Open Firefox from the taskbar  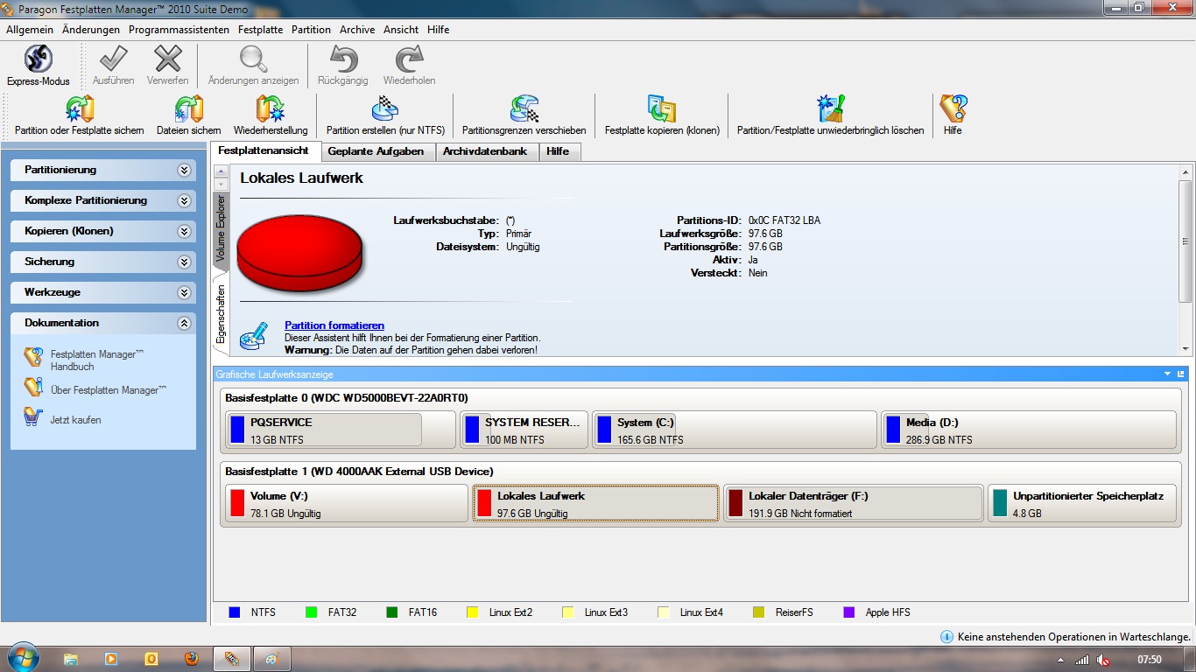click(191, 658)
